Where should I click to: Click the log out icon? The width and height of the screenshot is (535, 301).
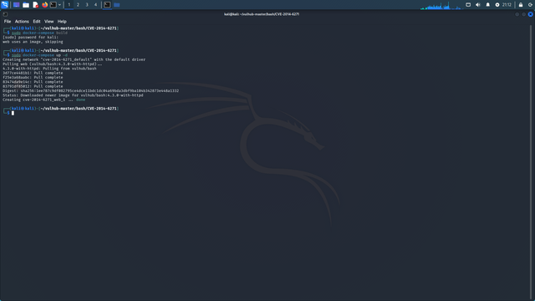pyautogui.click(x=530, y=5)
